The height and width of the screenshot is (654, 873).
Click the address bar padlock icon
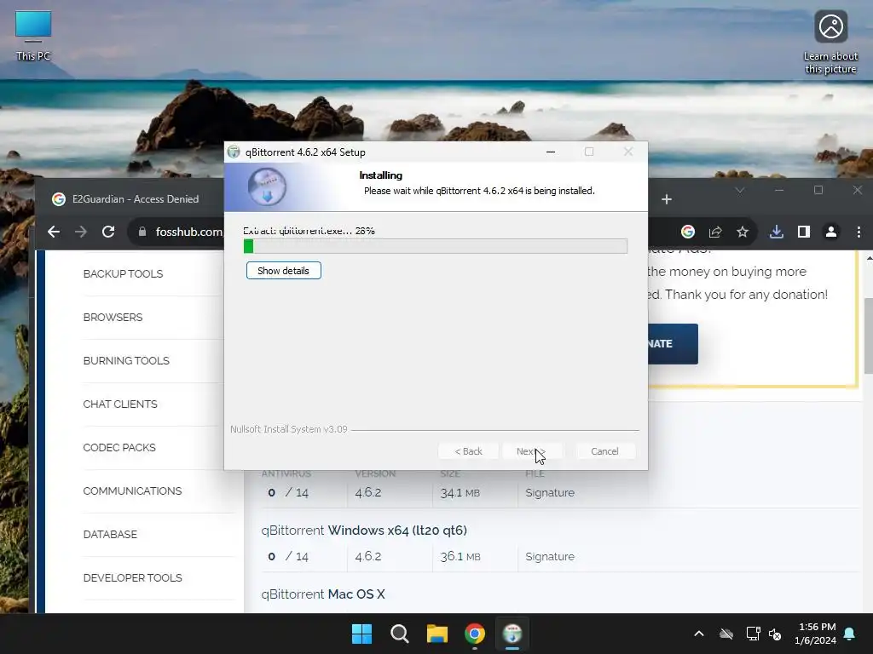tap(142, 232)
